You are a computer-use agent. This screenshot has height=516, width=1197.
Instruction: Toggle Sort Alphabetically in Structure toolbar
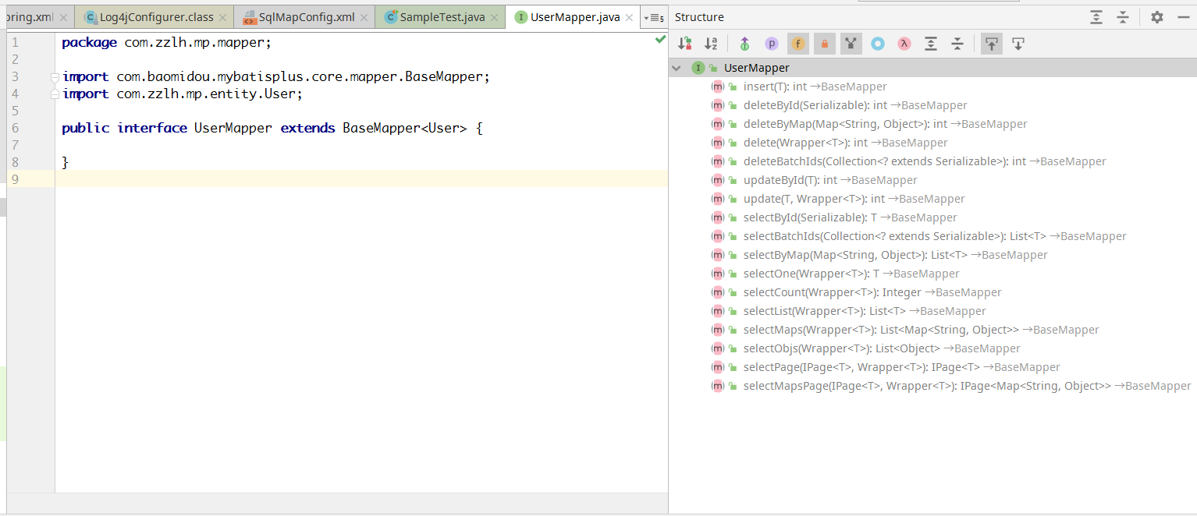coord(711,44)
